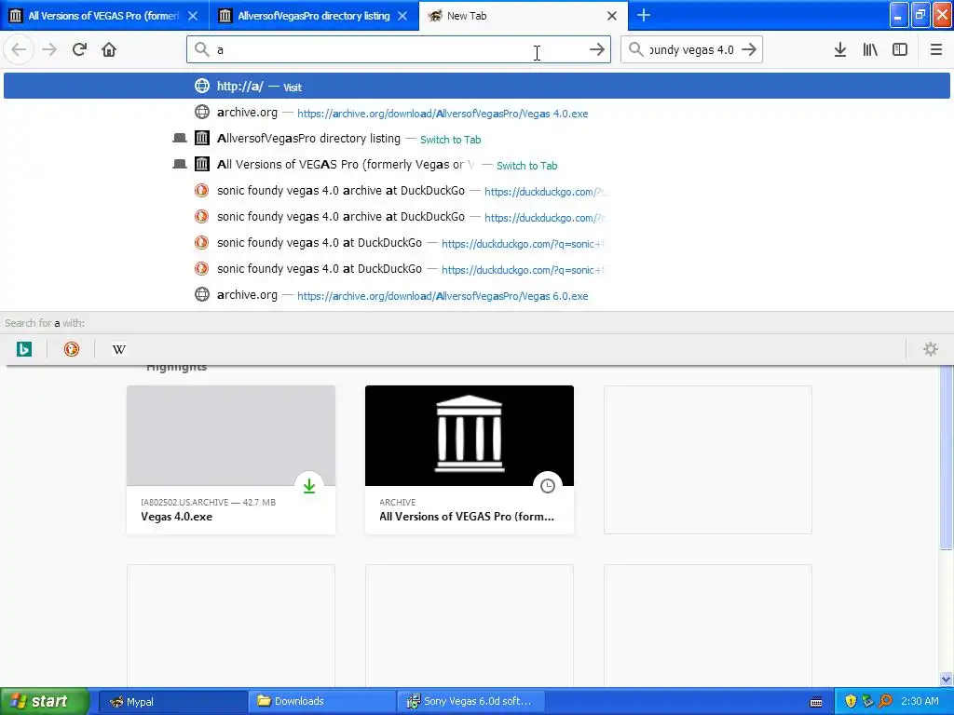Click the 2:30 AM system clock
This screenshot has width=954, height=715.
[x=920, y=702]
